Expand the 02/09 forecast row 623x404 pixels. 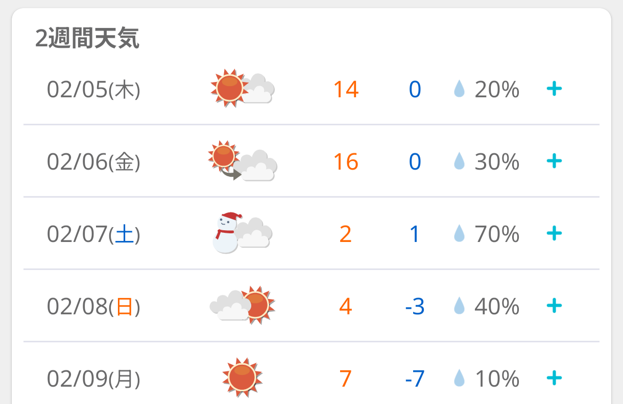click(554, 379)
